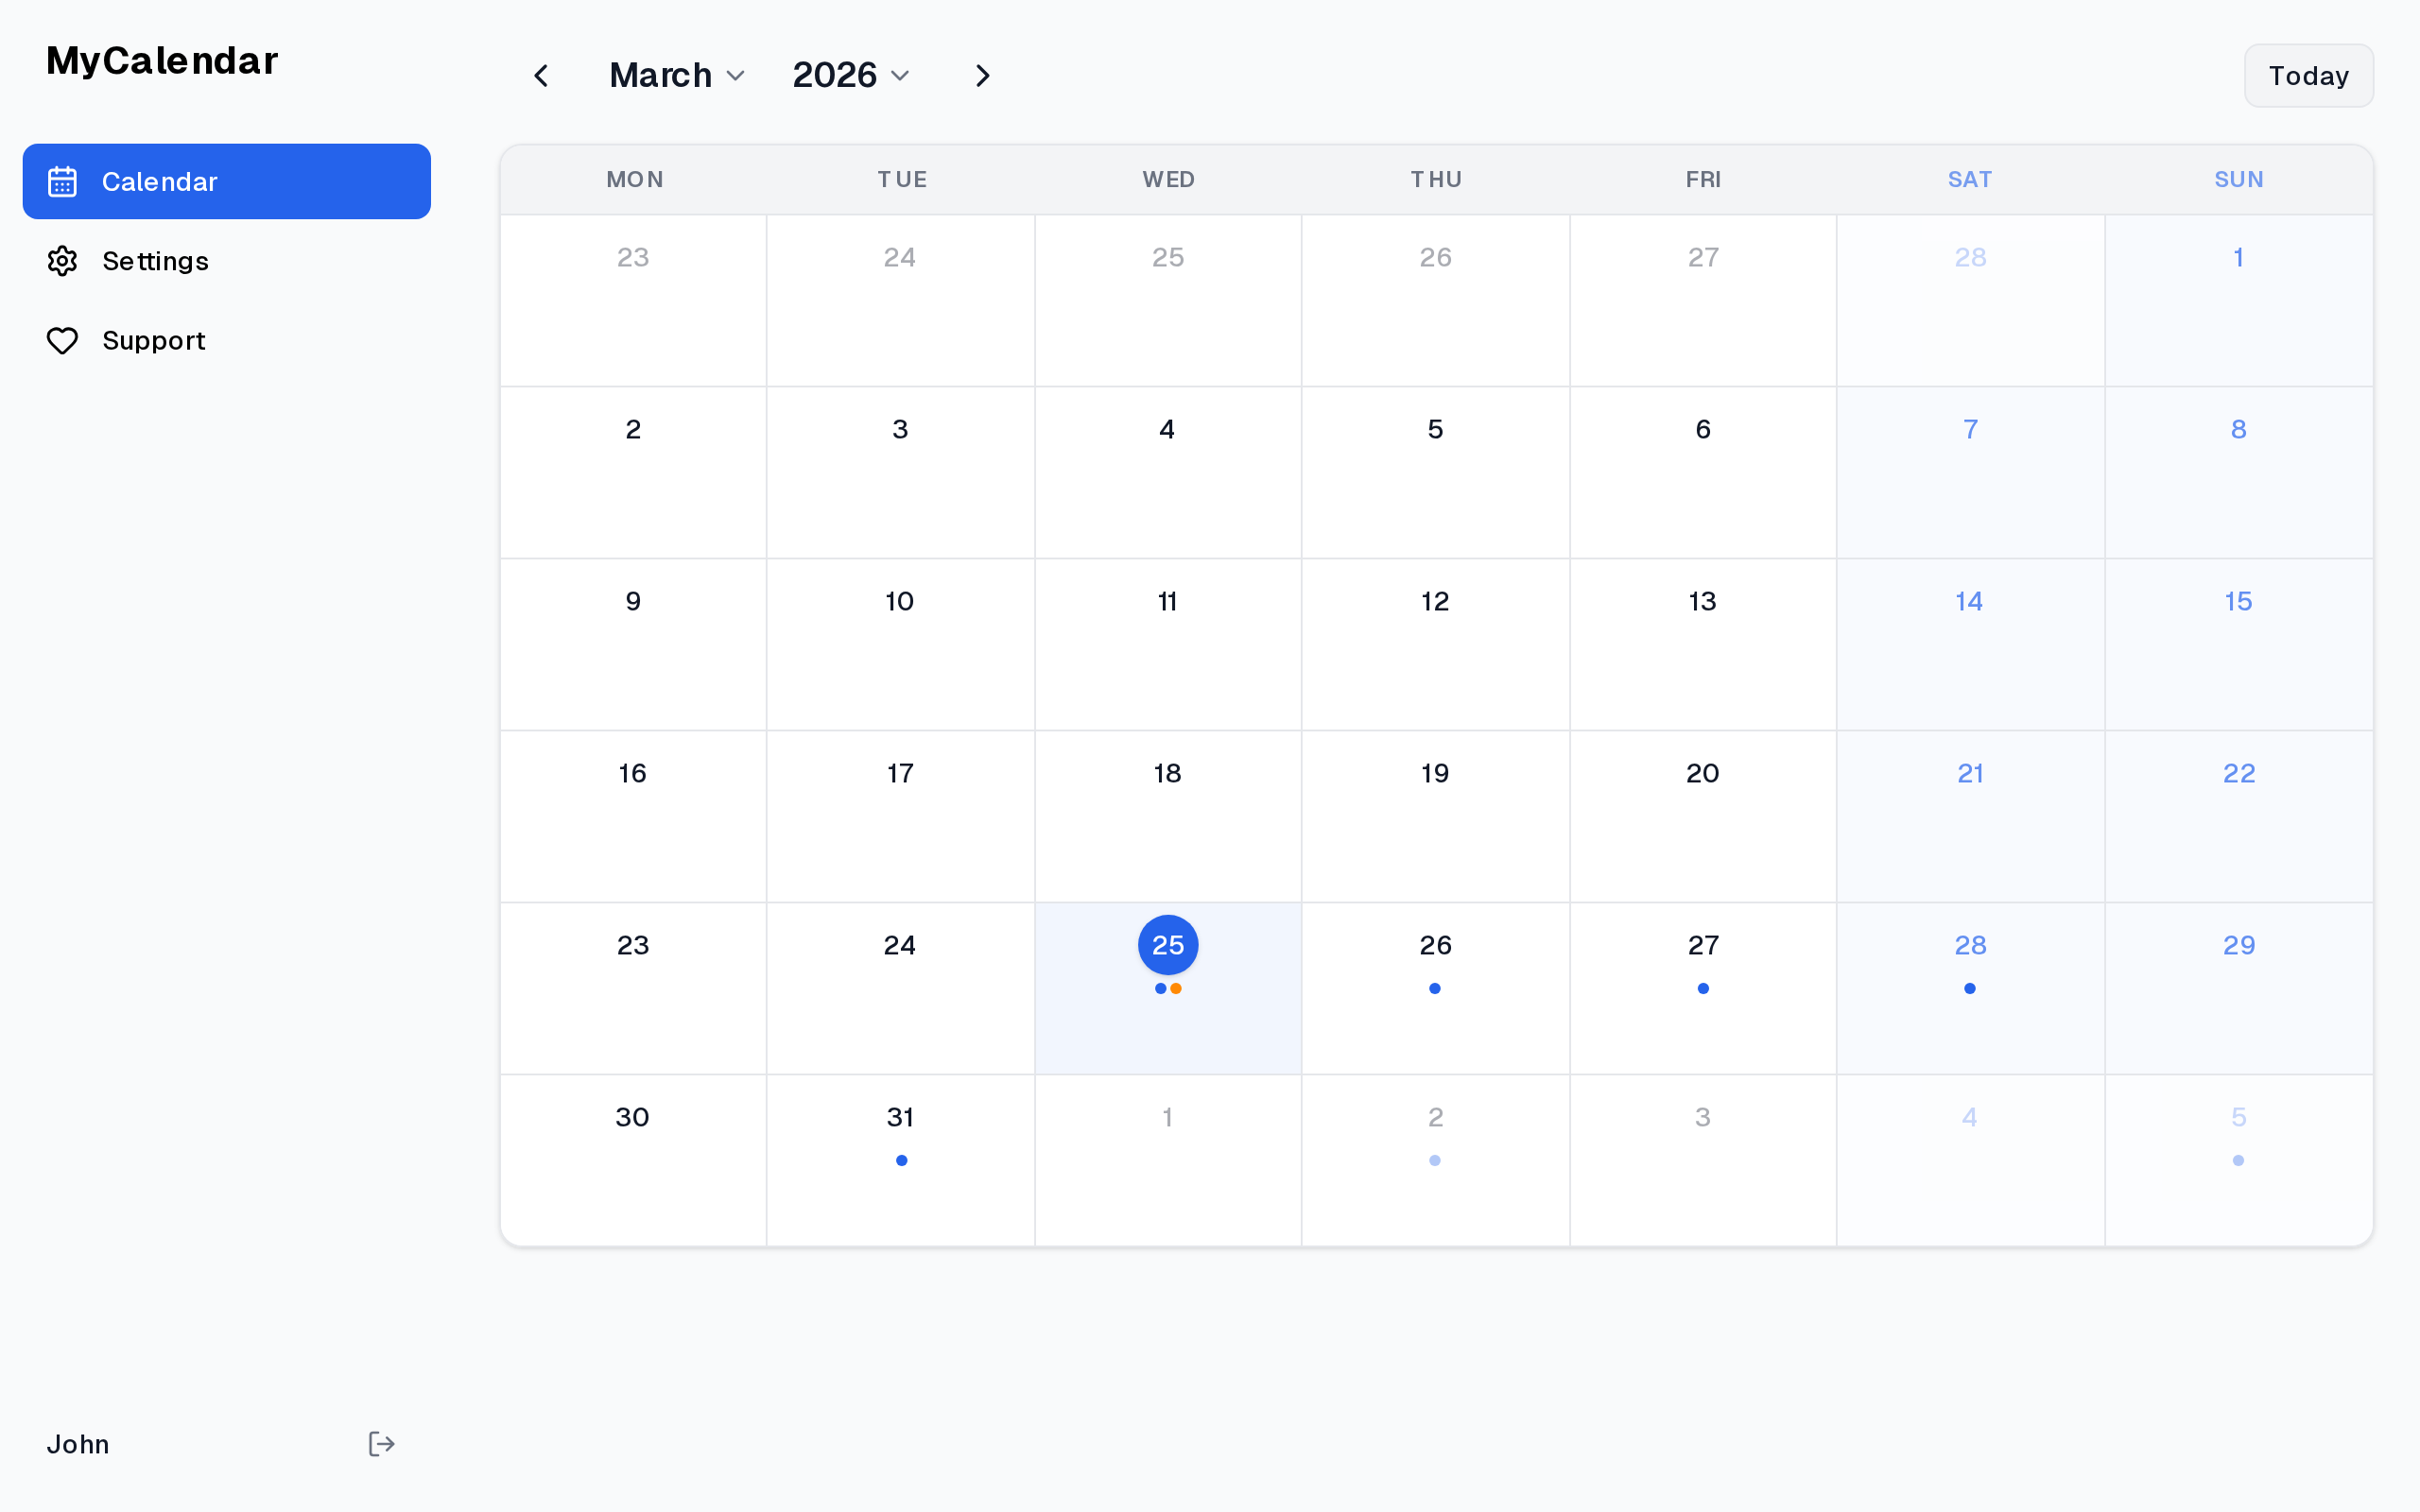Click the orange event dot on March 25

[x=1176, y=988]
